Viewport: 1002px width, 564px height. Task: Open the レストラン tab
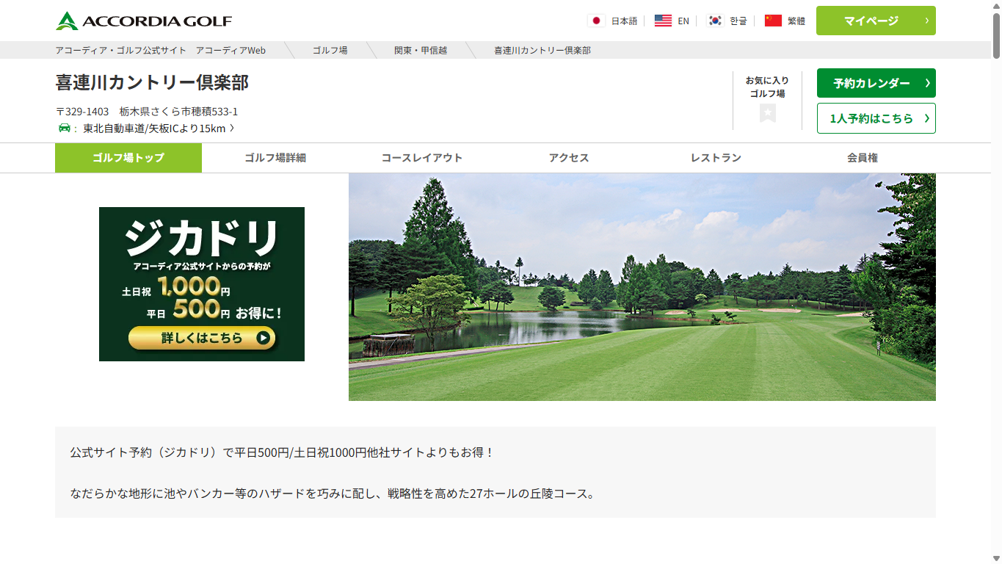pos(716,158)
